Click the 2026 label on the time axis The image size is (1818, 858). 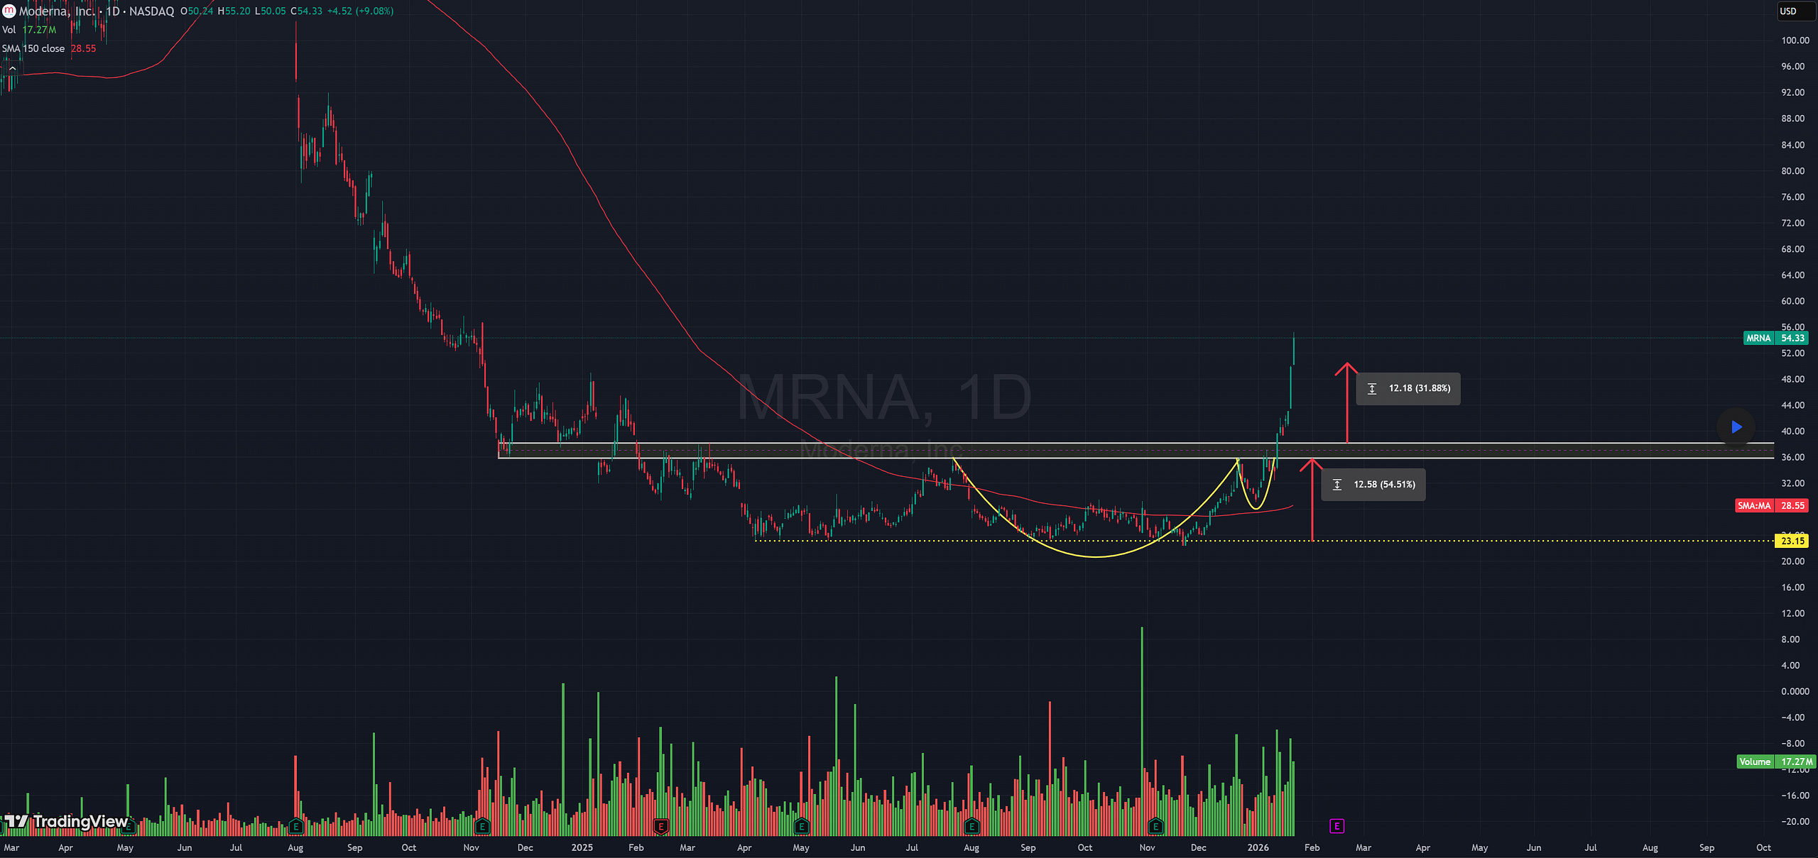pos(1258,847)
